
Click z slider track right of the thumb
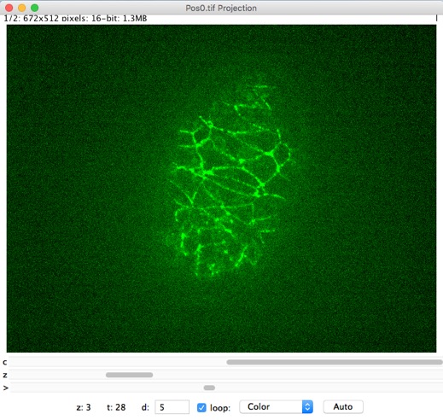[x=298, y=375]
